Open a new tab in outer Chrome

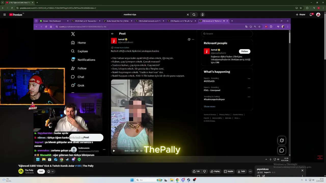tap(37, 3)
